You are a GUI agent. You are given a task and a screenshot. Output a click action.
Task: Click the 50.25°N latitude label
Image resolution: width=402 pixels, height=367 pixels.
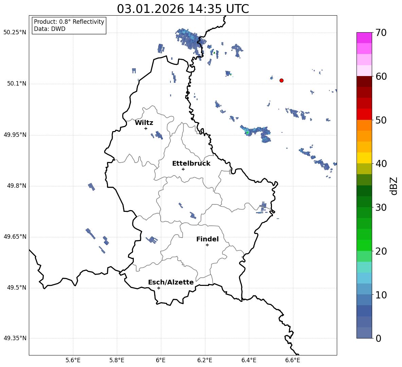[x=15, y=33]
